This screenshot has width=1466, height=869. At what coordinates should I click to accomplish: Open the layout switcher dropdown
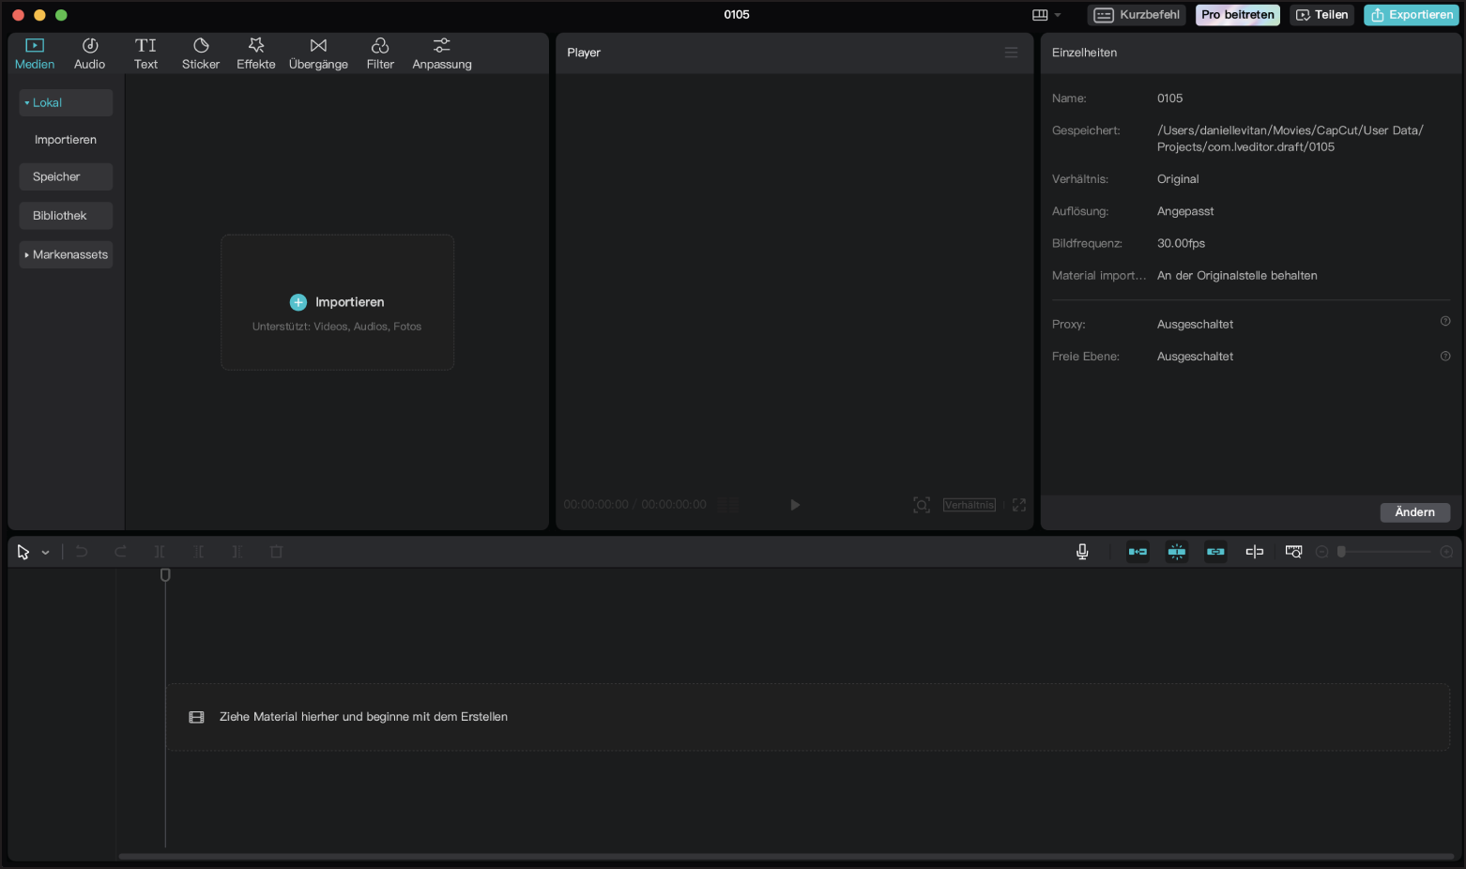click(1046, 15)
